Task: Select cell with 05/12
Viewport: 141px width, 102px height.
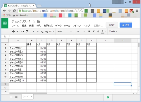Action: click(41, 73)
